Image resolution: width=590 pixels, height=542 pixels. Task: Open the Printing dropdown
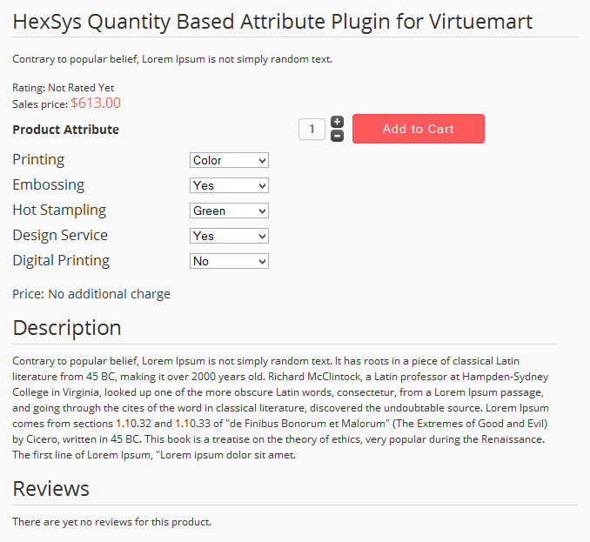229,160
